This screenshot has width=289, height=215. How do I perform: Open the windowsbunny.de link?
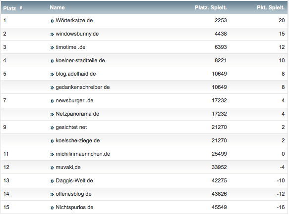77,34
